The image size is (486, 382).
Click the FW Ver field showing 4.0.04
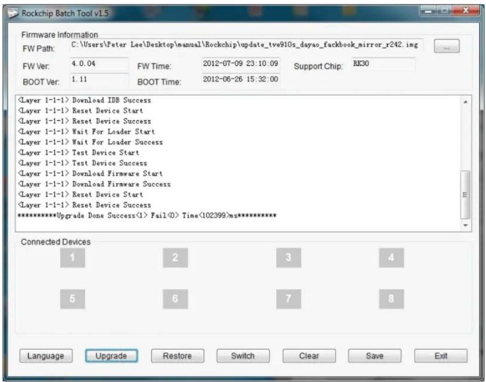point(99,64)
